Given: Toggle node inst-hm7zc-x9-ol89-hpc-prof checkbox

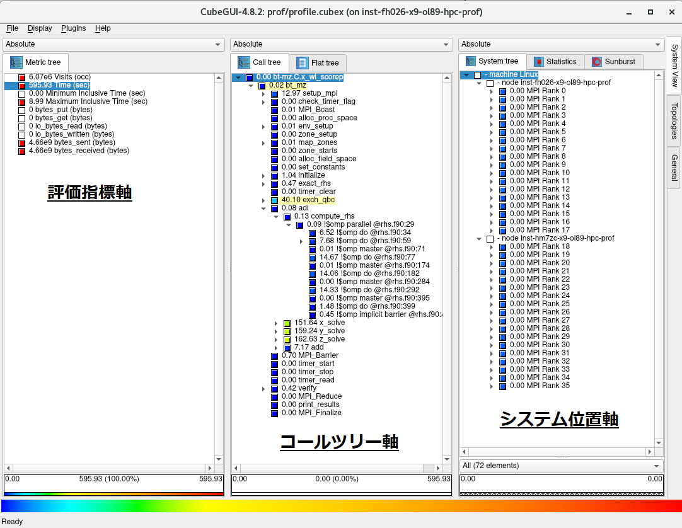Looking at the screenshot, I should 490,239.
